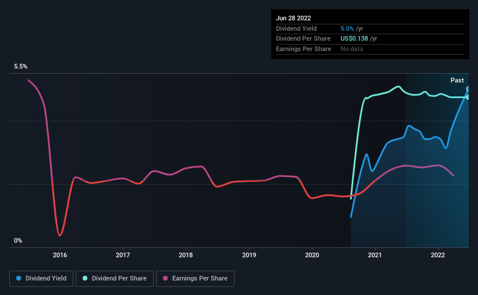478x295 pixels.
Task: Toggle the Dividend Yield legend button
Action: click(x=41, y=279)
